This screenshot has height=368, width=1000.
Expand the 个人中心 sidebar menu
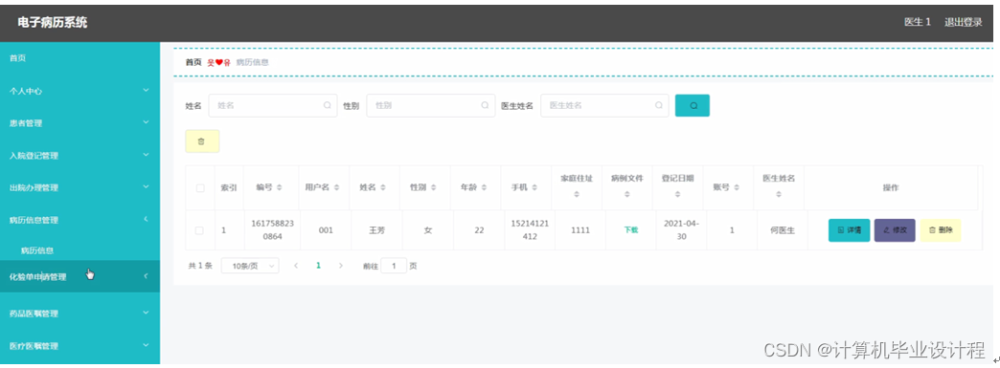coord(80,91)
